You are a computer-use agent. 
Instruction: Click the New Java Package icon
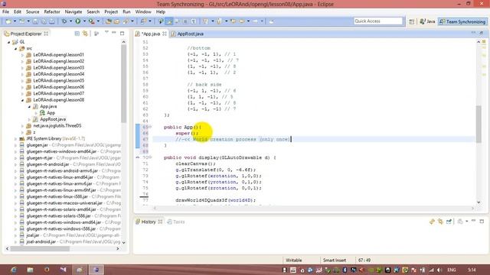109,21
